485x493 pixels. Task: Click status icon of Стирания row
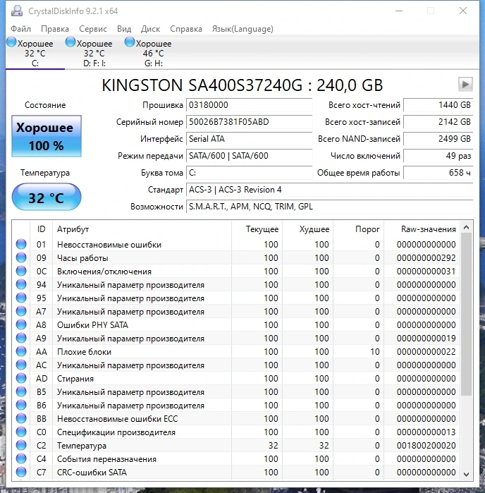[x=21, y=378]
